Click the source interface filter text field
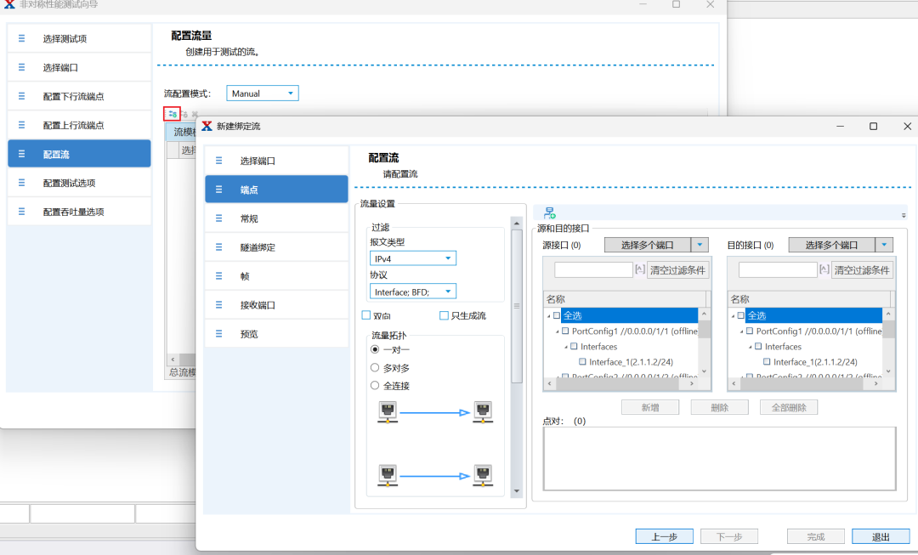Image resolution: width=918 pixels, height=555 pixels. (592, 269)
